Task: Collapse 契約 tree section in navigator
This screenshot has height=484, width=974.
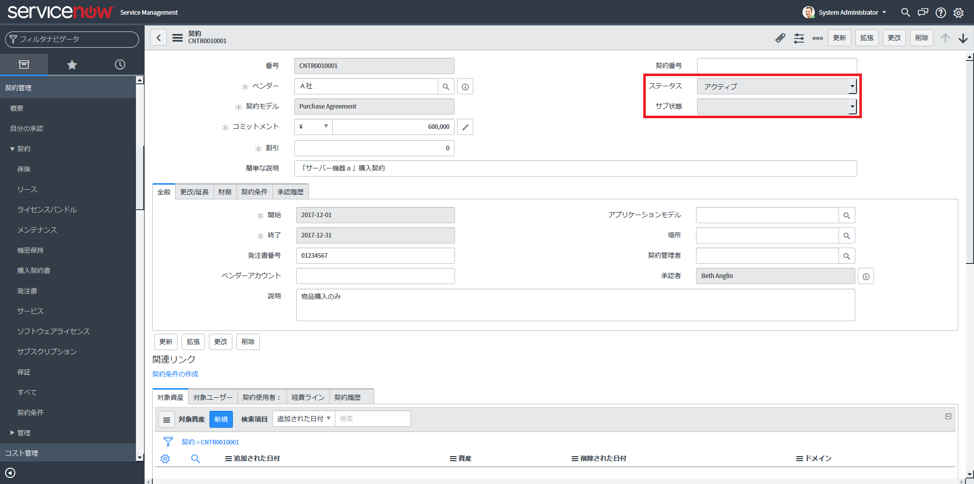Action: click(x=12, y=149)
